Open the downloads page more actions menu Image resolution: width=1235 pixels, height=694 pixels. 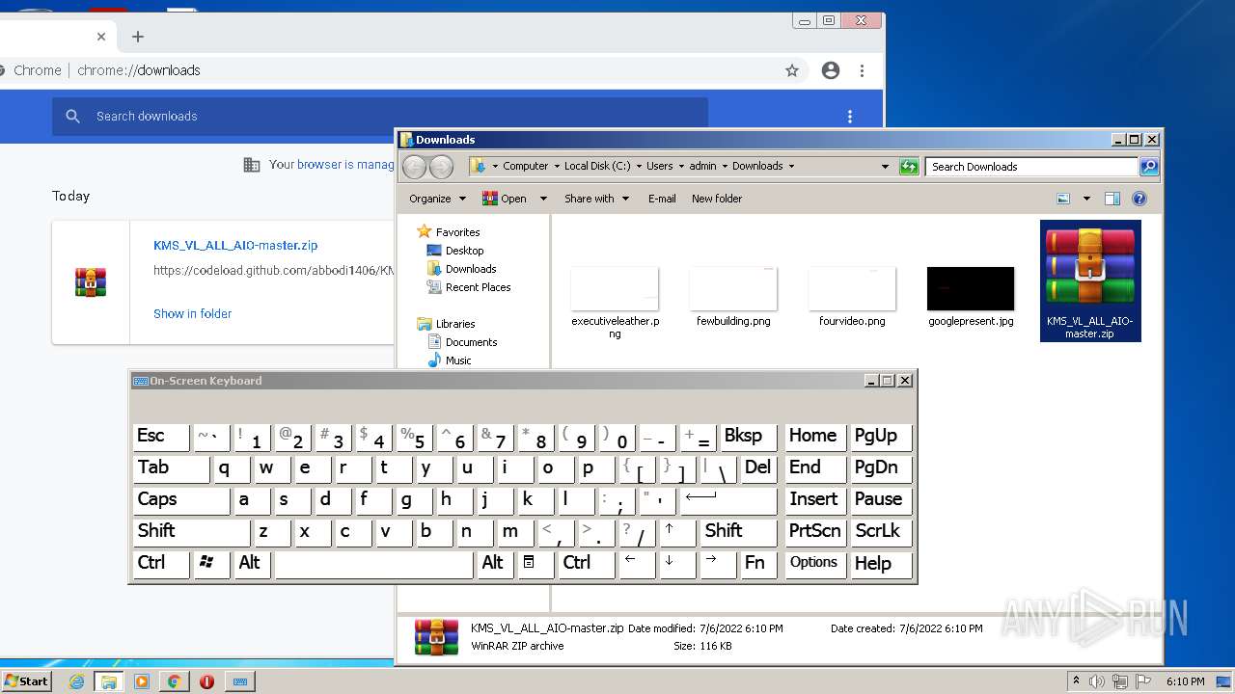tap(850, 117)
